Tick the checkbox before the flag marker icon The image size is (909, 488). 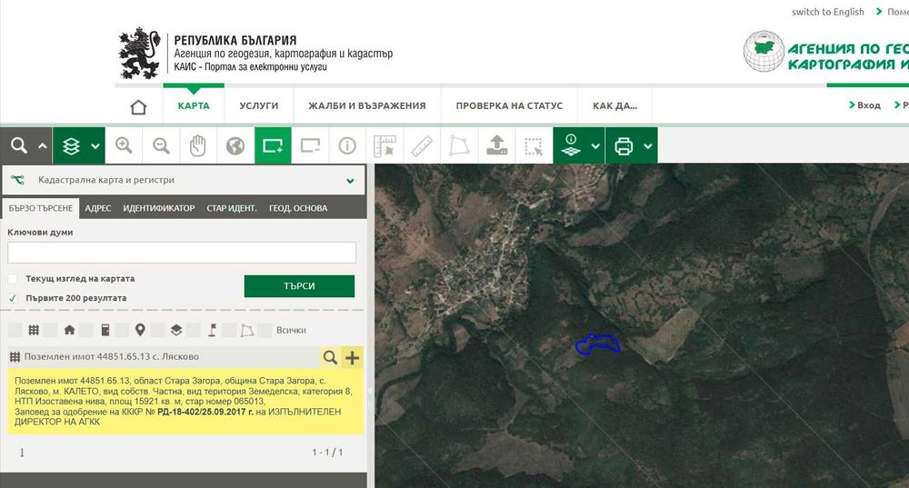pos(194,331)
